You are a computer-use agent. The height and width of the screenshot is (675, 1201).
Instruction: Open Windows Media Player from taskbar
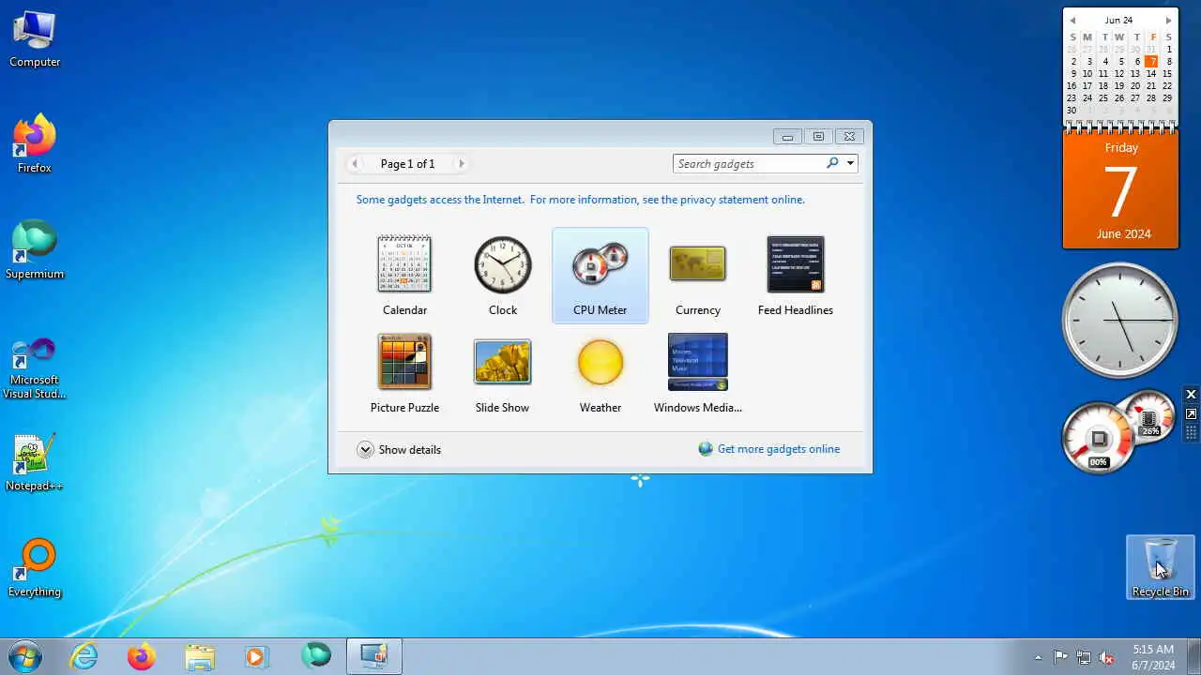256,657
